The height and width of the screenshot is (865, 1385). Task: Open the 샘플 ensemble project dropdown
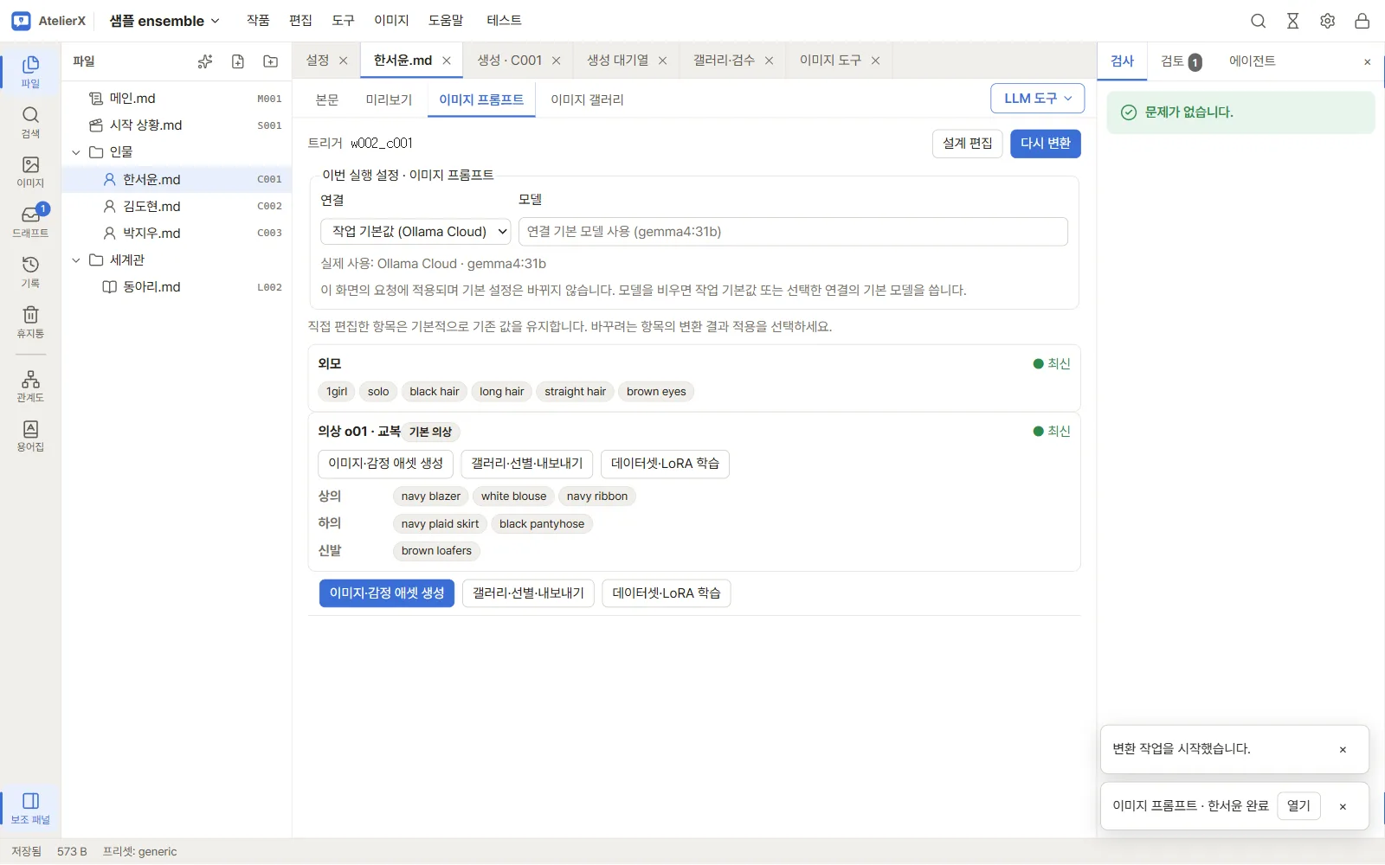164,21
